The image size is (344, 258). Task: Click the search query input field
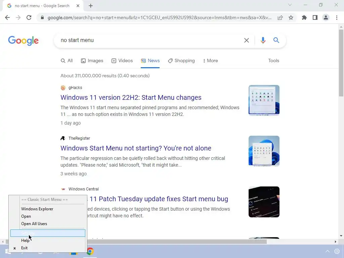(x=149, y=40)
